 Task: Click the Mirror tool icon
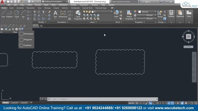39,15
